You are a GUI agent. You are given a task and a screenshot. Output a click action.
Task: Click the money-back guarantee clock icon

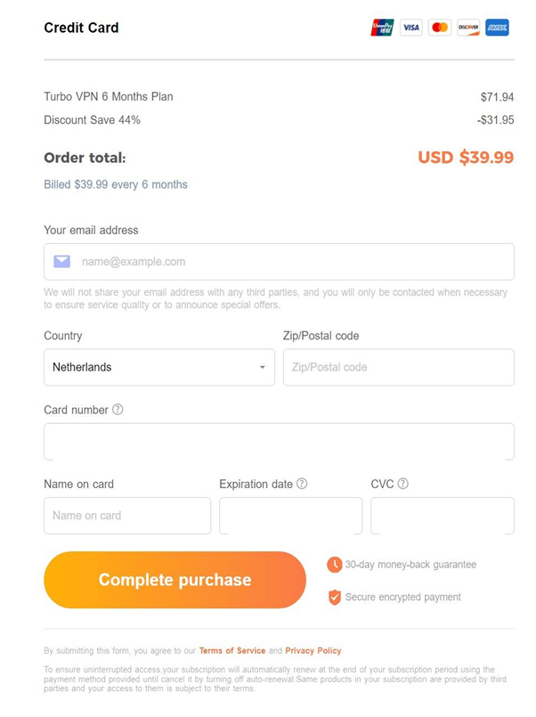[x=335, y=565]
